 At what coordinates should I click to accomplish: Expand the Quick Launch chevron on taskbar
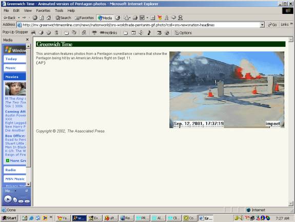click(51, 217)
